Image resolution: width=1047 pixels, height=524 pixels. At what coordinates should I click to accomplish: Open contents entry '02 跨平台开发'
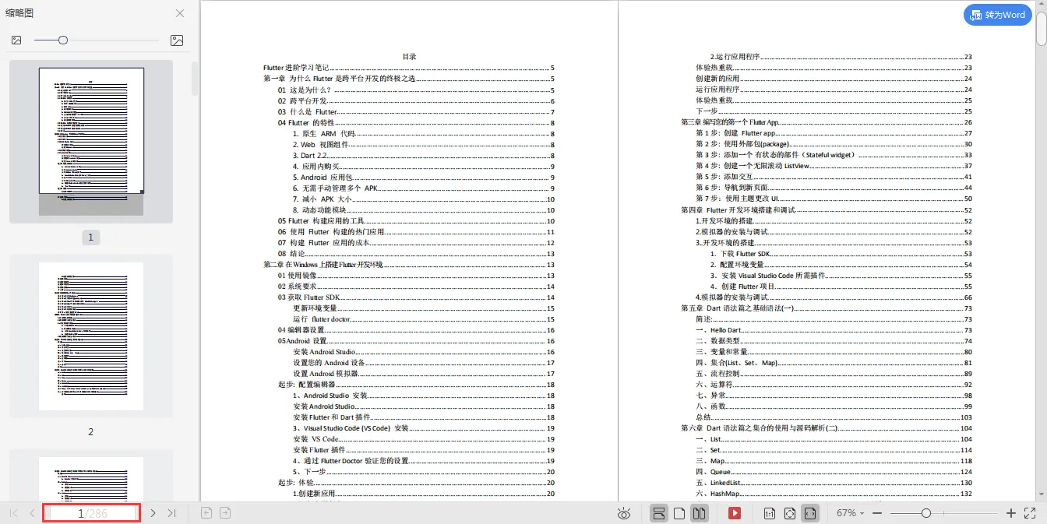416,100
